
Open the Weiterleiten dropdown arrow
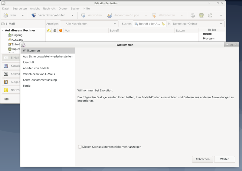point(182,15)
